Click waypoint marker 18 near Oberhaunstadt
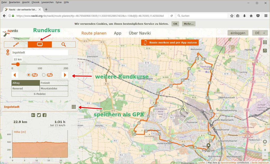 [208, 98]
